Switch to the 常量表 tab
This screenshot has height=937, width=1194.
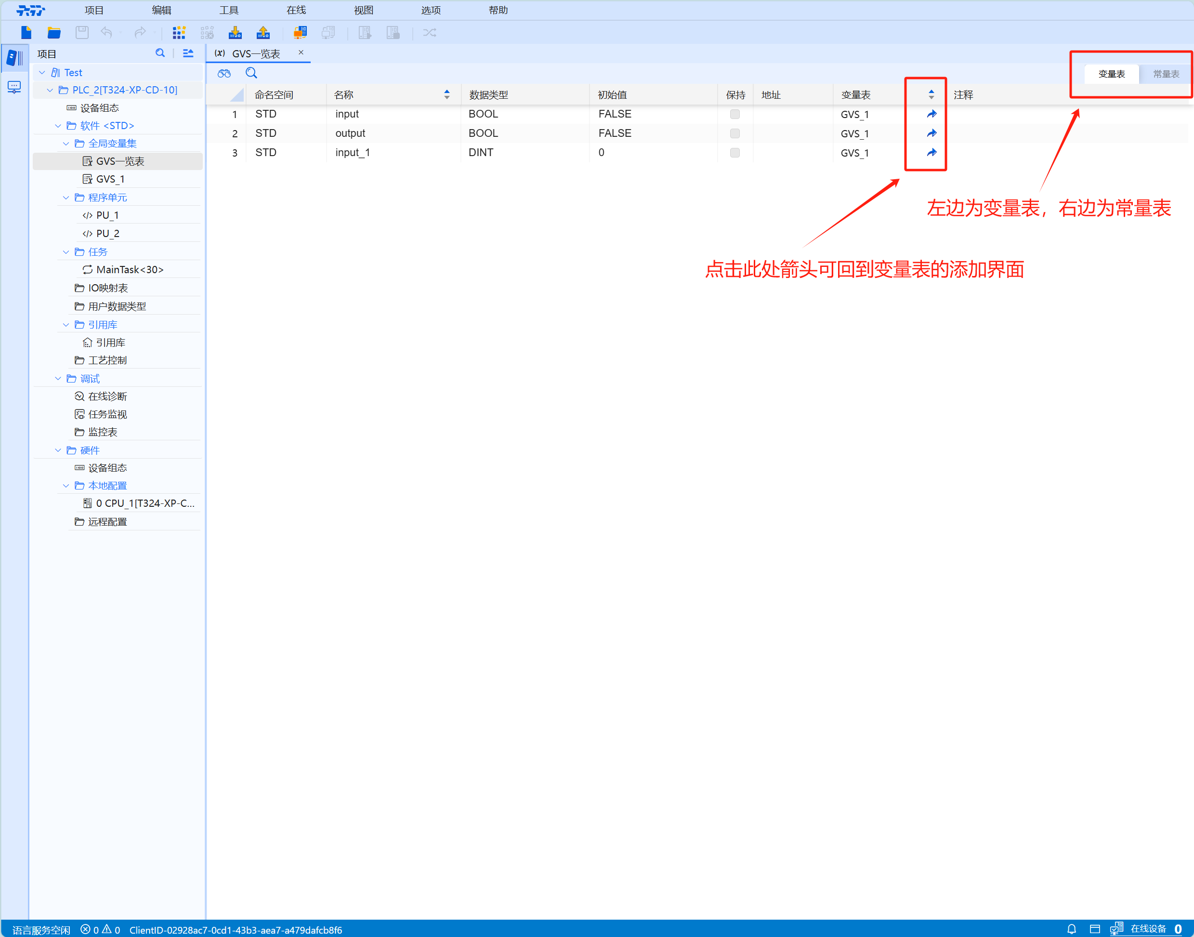click(x=1166, y=74)
